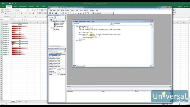Click the Copy icon in Excel ribbon
The height and width of the screenshot is (107, 190).
point(6,12)
